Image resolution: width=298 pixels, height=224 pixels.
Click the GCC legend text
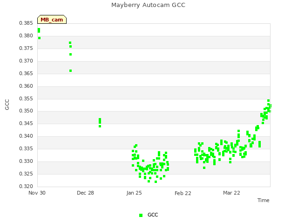[x=153, y=215]
